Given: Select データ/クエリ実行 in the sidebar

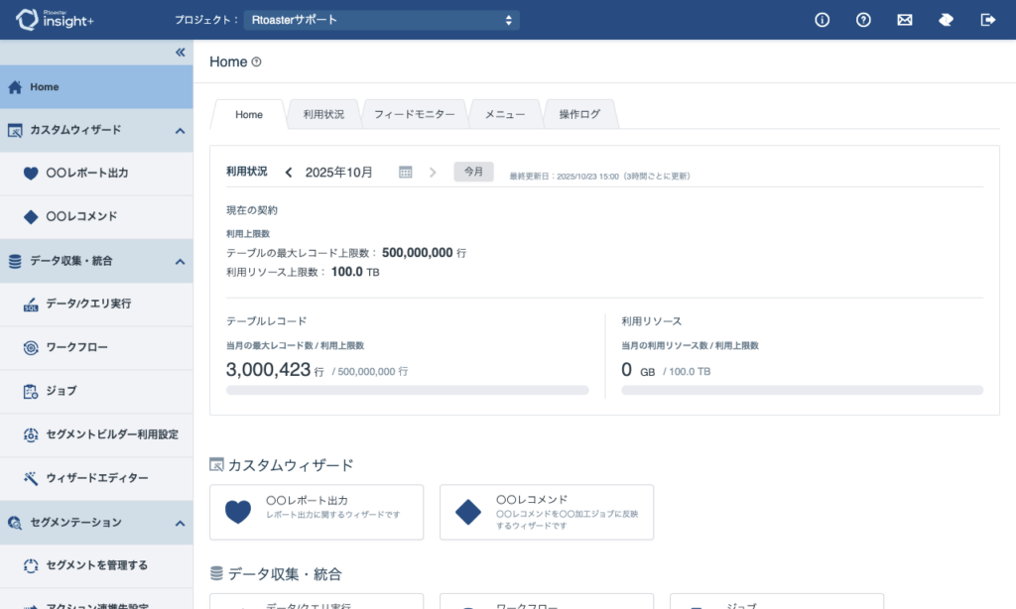Looking at the screenshot, I should [88, 304].
